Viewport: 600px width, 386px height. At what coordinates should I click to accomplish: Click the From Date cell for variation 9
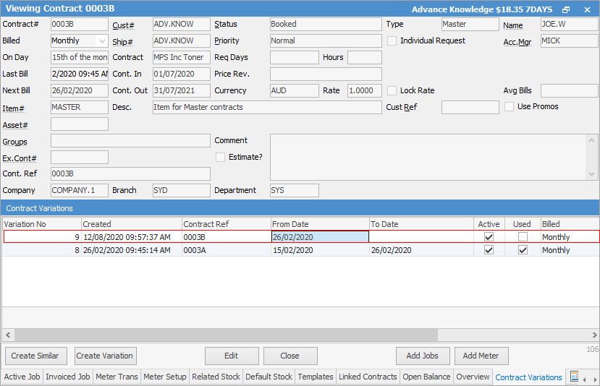[320, 237]
